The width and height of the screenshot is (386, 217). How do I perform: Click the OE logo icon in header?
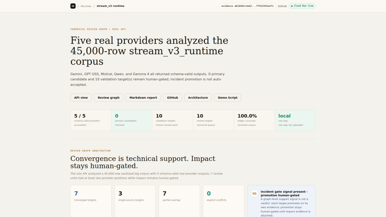(73, 6)
